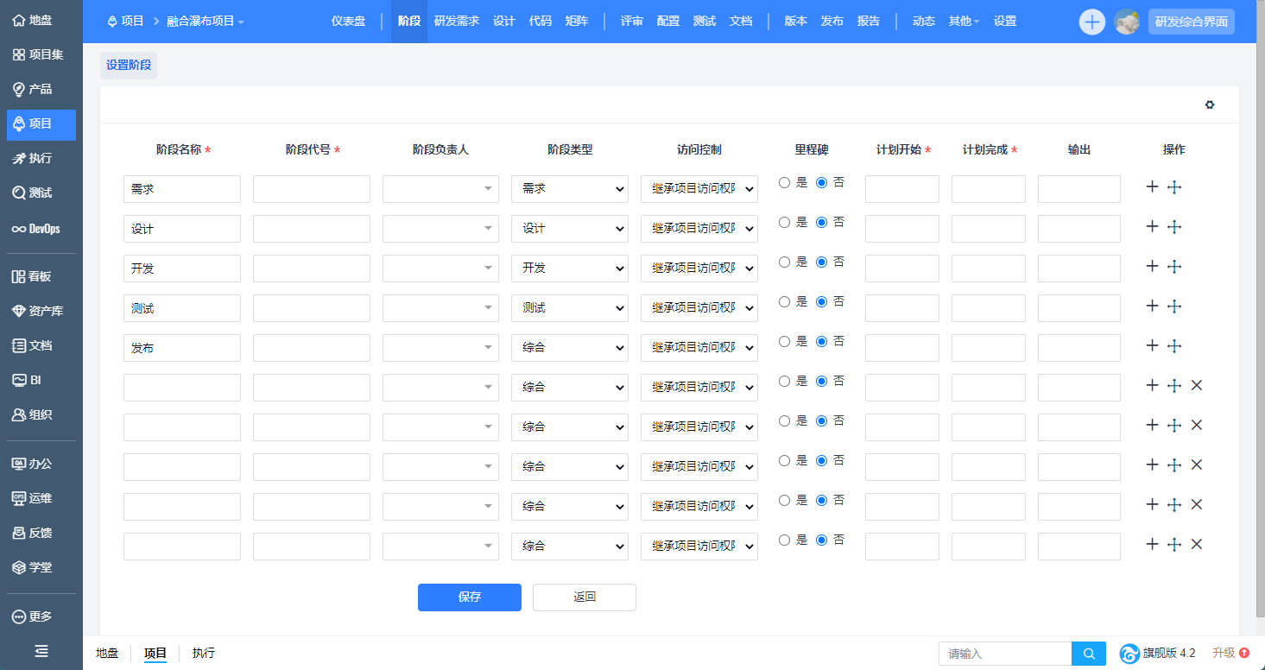Open the user avatar in top bar

coord(1127,22)
